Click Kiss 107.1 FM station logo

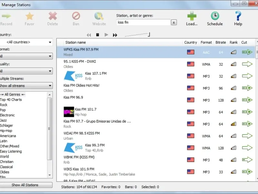tap(73, 76)
